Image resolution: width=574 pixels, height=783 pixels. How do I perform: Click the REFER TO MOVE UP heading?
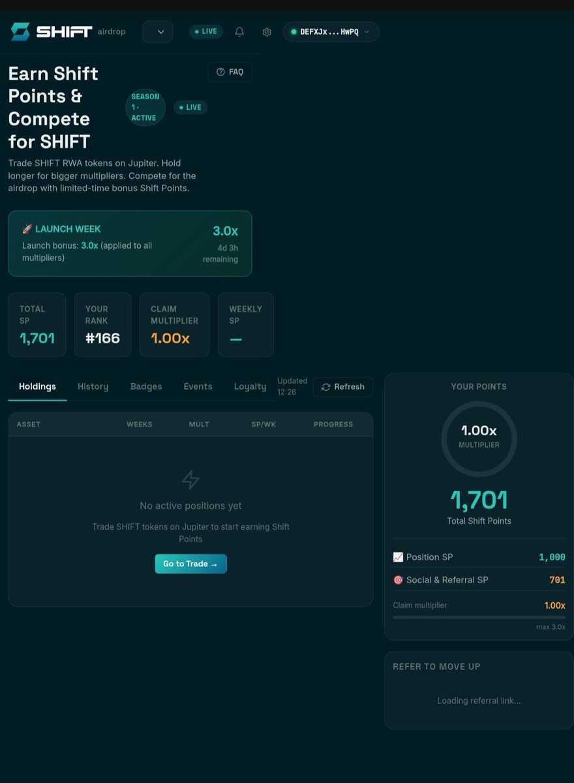click(436, 667)
